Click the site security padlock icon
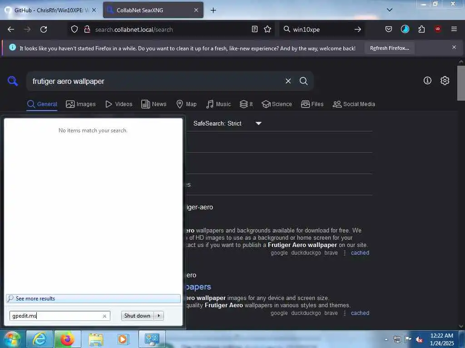 point(87,29)
